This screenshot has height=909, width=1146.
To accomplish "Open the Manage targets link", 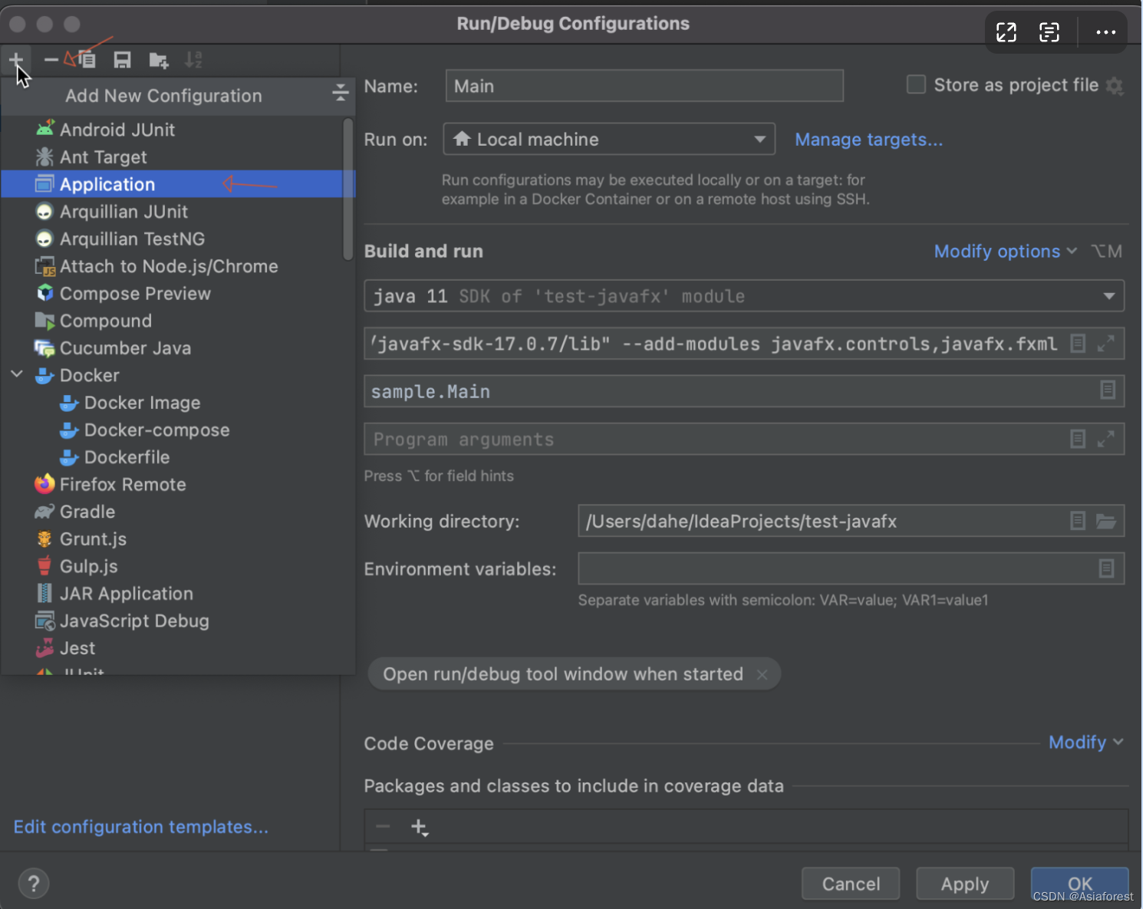I will point(868,139).
